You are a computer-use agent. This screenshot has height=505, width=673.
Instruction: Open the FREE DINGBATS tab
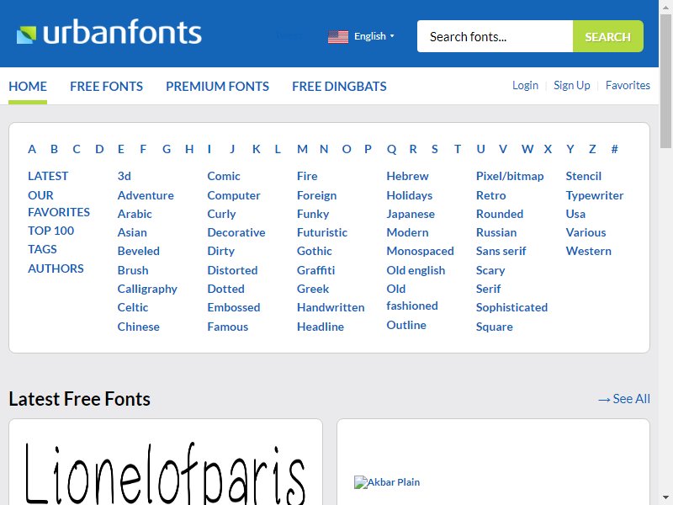click(339, 86)
